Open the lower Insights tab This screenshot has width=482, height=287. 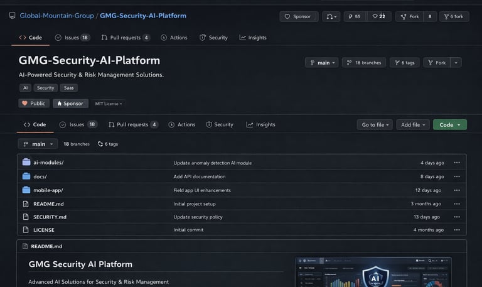(x=261, y=124)
